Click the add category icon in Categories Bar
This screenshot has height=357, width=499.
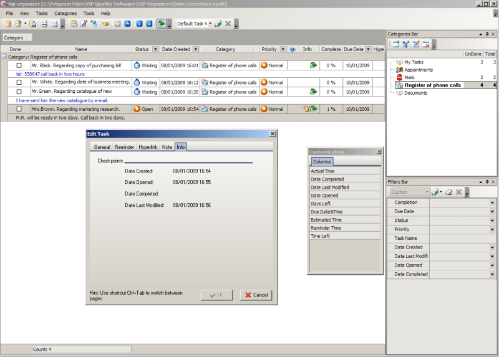click(395, 44)
